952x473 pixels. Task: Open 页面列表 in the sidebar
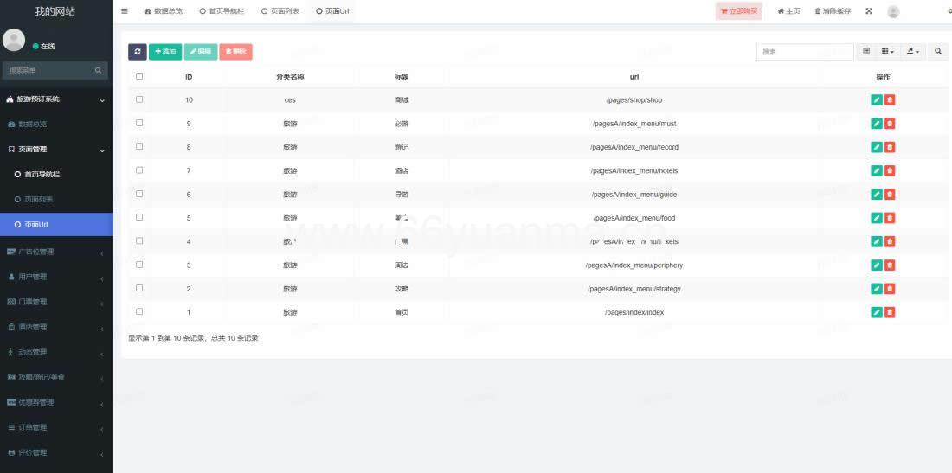pos(56,200)
